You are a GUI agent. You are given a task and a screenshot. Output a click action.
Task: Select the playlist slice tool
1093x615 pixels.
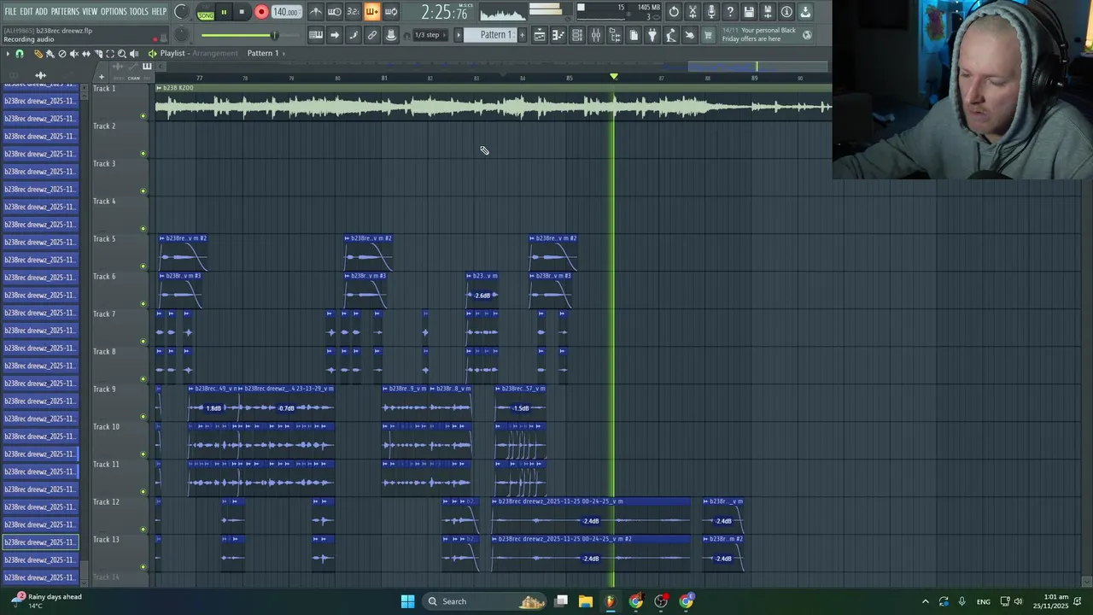(x=98, y=54)
